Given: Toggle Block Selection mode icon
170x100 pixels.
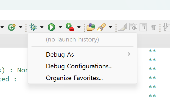Looking at the screenshot, I should (x=143, y=27).
